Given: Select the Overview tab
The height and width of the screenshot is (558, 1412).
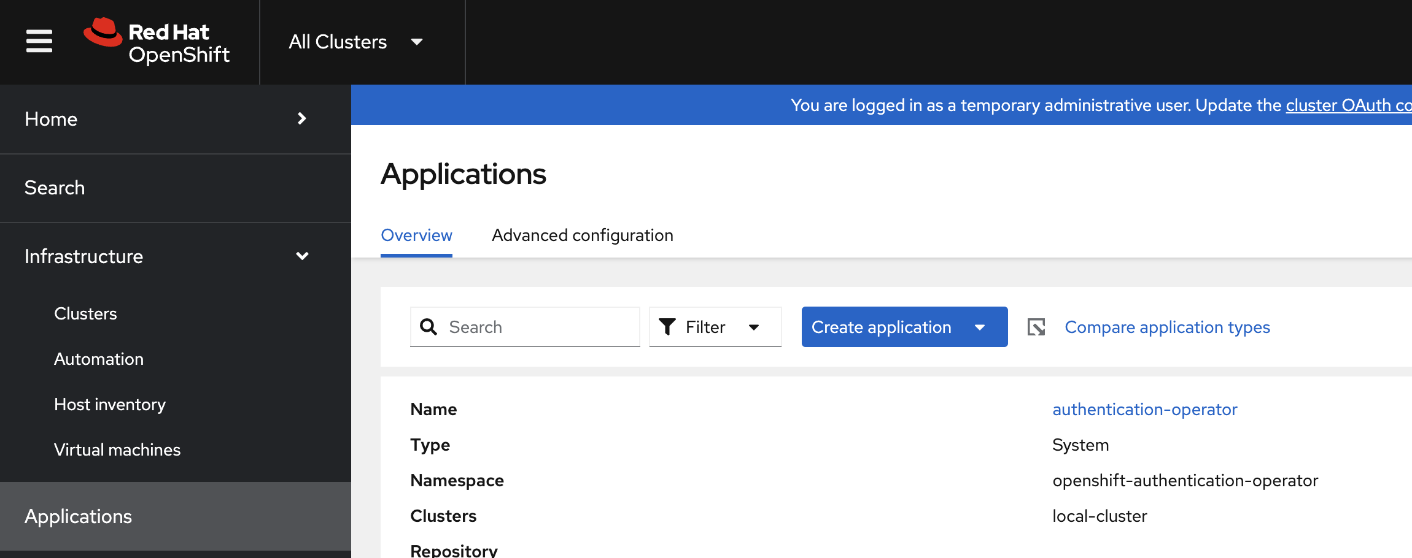Looking at the screenshot, I should [416, 235].
